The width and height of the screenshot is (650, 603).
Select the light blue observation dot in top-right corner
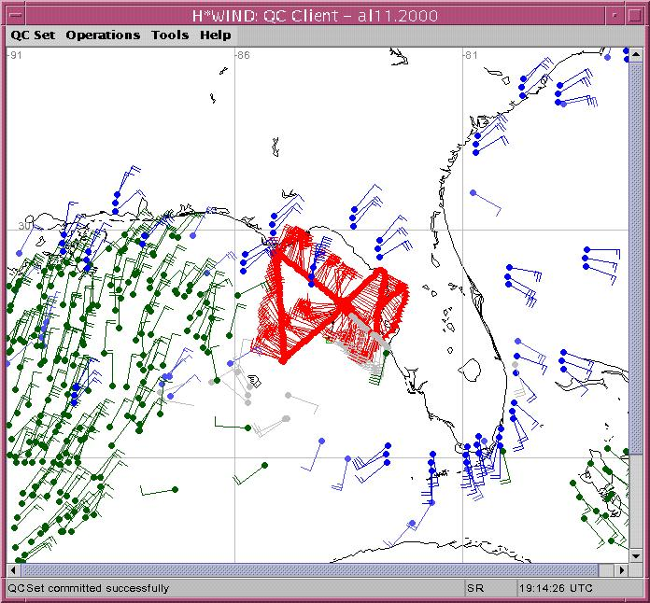pyautogui.click(x=608, y=57)
